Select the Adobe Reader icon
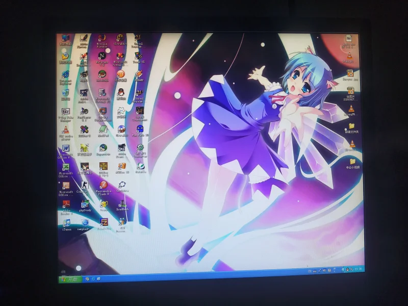The height and width of the screenshot is (306, 408). [x=66, y=208]
